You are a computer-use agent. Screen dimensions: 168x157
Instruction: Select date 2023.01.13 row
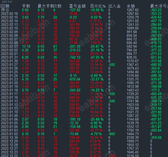pyautogui.click(x=9, y=101)
